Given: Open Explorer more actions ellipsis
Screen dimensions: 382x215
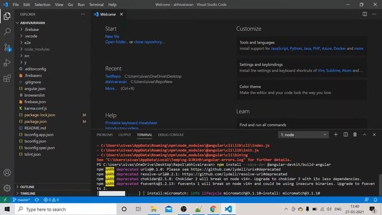Looking at the screenshot, I should click(83, 14).
